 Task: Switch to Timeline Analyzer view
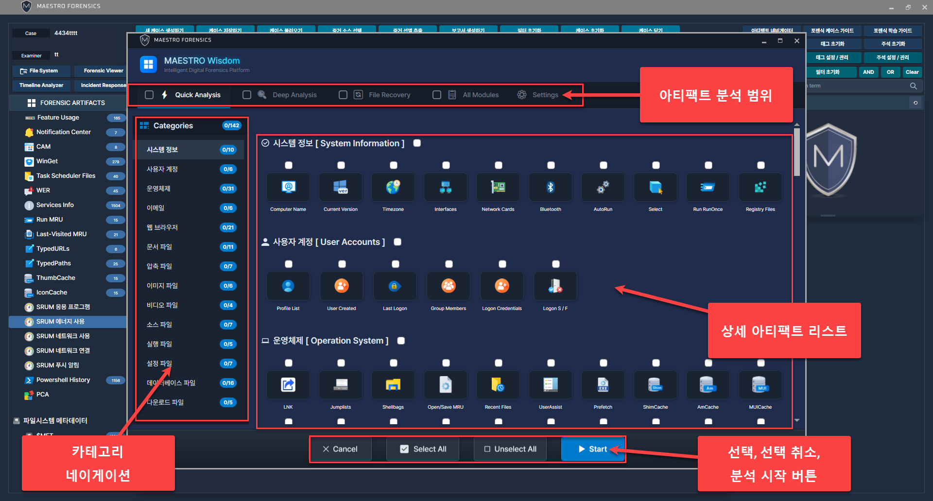(x=41, y=86)
